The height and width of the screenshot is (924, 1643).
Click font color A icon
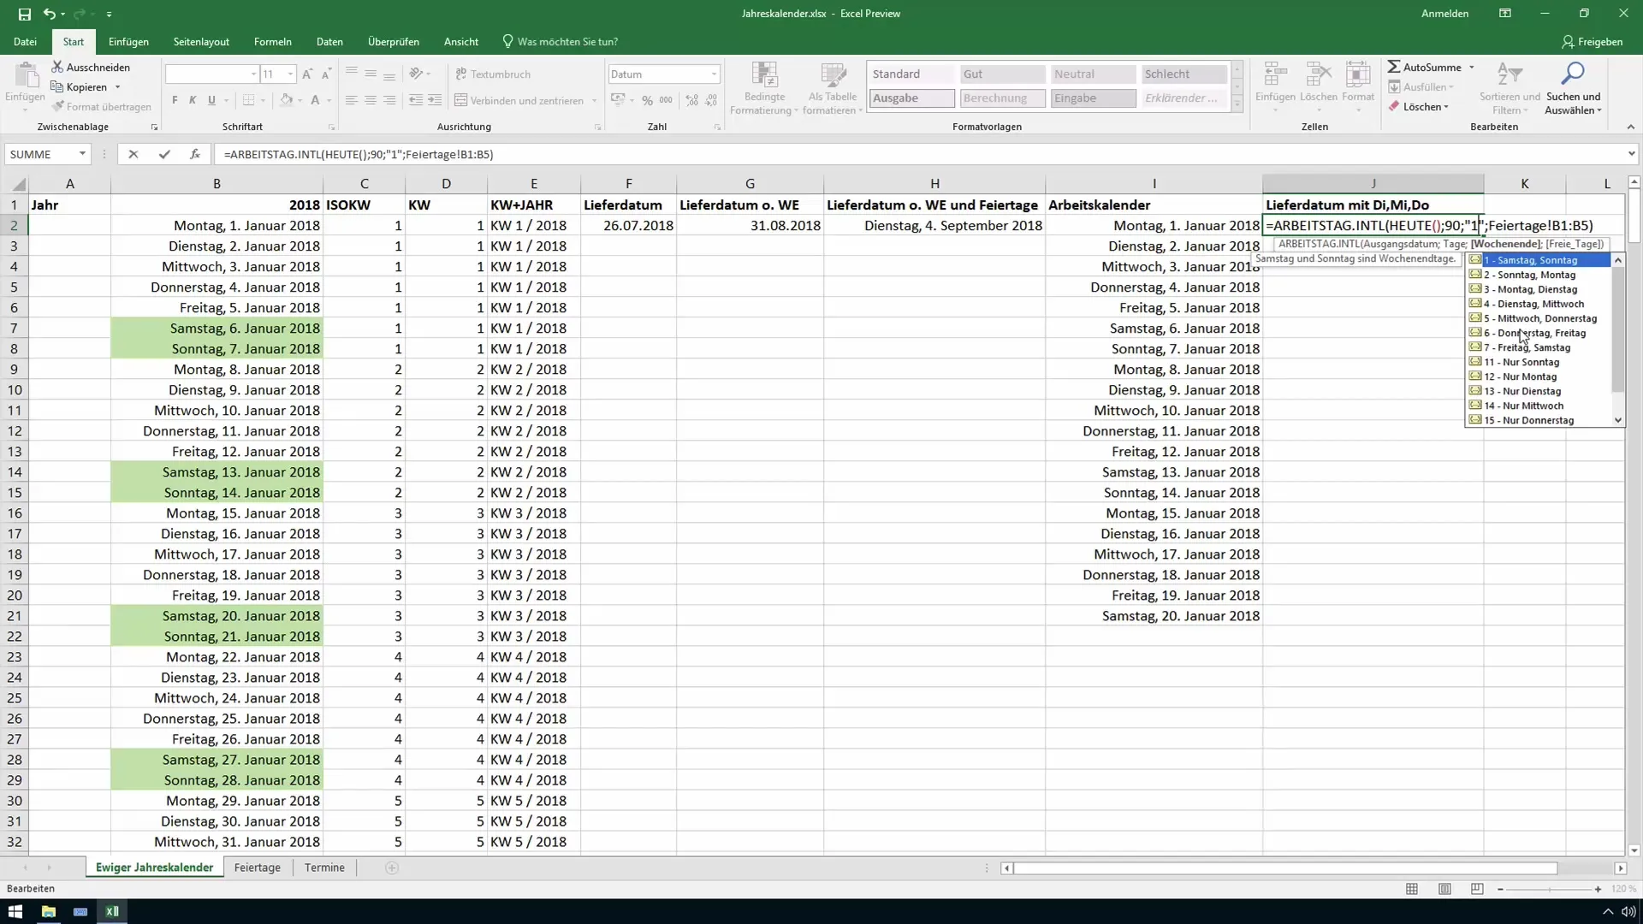315,100
